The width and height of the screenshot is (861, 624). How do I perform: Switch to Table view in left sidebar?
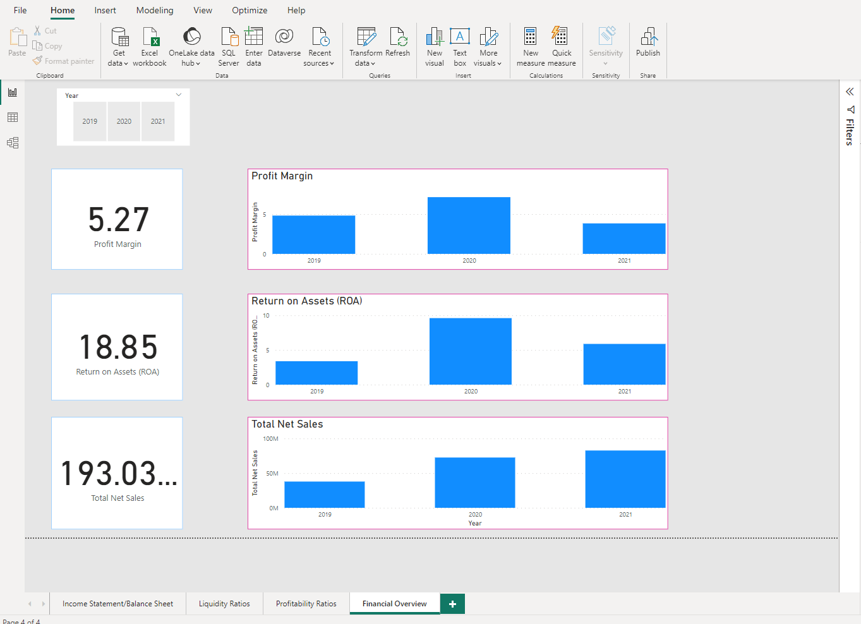(13, 117)
